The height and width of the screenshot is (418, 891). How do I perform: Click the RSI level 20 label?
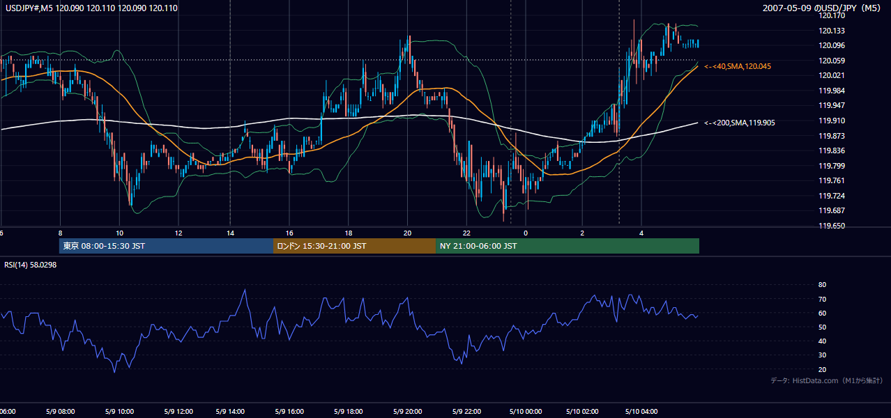[822, 369]
